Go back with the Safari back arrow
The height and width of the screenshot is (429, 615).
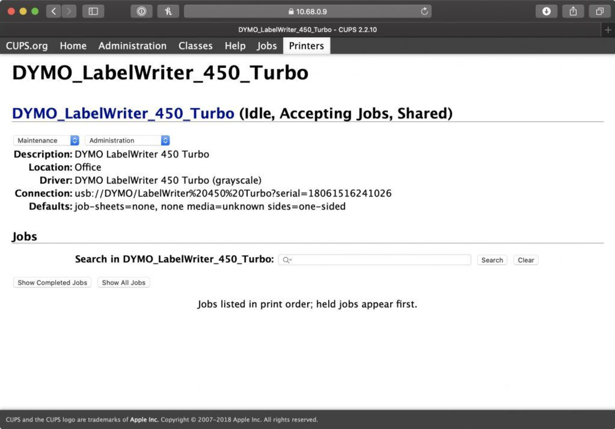coord(53,11)
